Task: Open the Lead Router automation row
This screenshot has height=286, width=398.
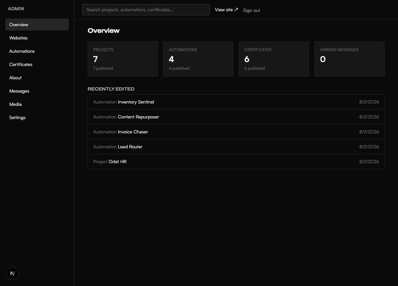Action: 236,147
